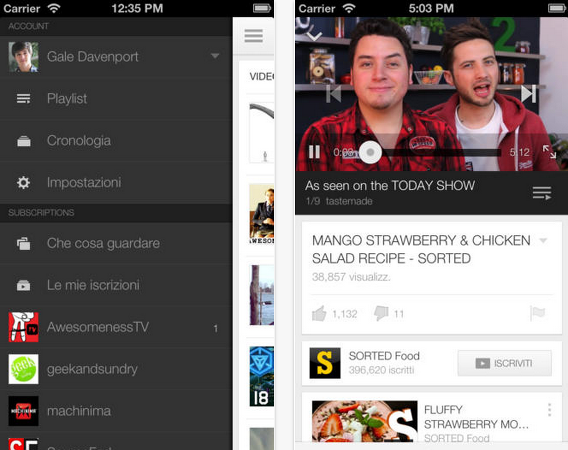Flag the video as inappropriate
The height and width of the screenshot is (450, 568).
(538, 313)
